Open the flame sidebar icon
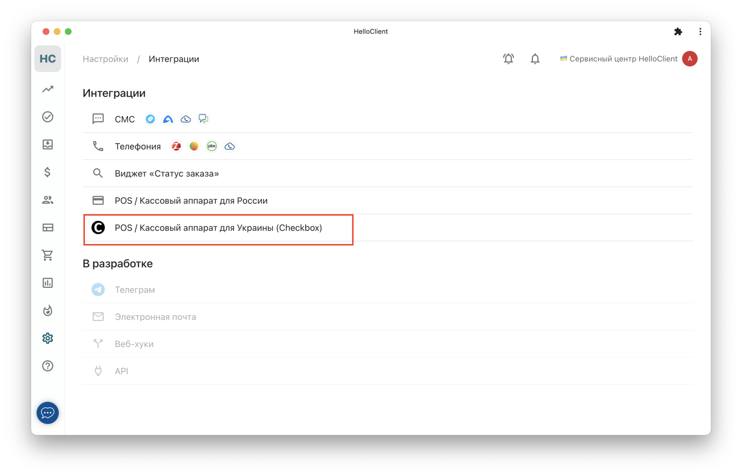The height and width of the screenshot is (476, 742). coord(48,311)
